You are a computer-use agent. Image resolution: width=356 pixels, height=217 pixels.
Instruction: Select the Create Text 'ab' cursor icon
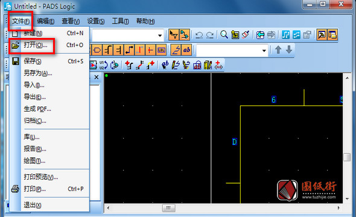tap(165, 65)
